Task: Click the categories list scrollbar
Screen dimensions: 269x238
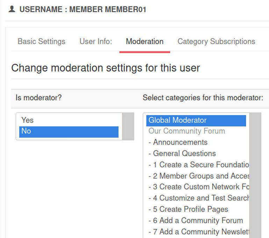Action: coord(255,175)
